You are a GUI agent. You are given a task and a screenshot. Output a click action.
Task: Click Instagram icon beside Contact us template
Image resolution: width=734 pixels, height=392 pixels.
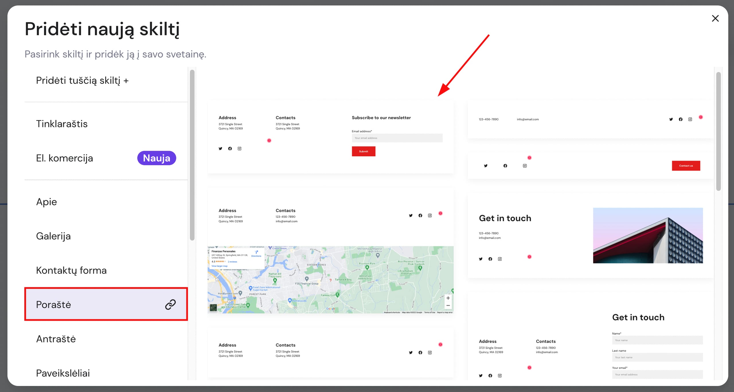[x=525, y=166]
